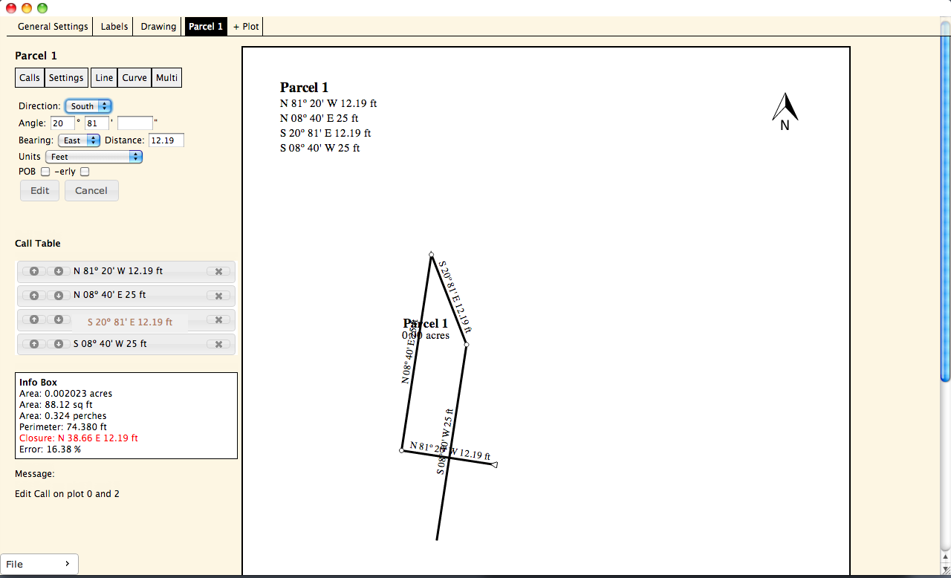The width and height of the screenshot is (951, 578).
Task: Toggle the -erly checkbox
Action: click(85, 171)
